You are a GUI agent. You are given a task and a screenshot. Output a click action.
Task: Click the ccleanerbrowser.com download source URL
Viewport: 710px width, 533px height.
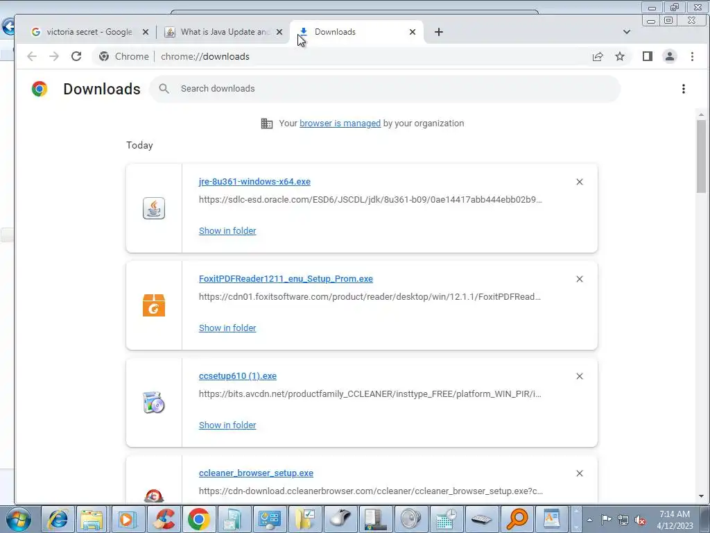(371, 491)
